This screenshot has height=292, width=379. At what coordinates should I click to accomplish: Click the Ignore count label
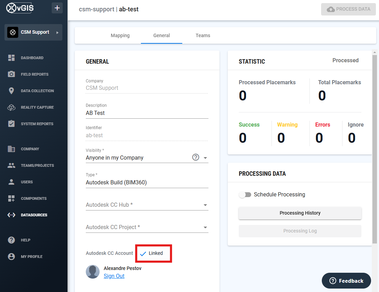[356, 125]
